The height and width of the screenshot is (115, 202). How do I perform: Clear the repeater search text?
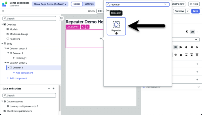pos(165,4)
